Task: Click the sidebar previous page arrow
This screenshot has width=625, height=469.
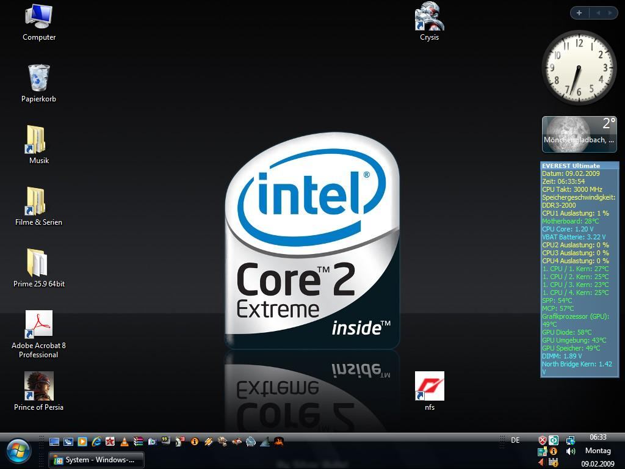Action: (598, 13)
